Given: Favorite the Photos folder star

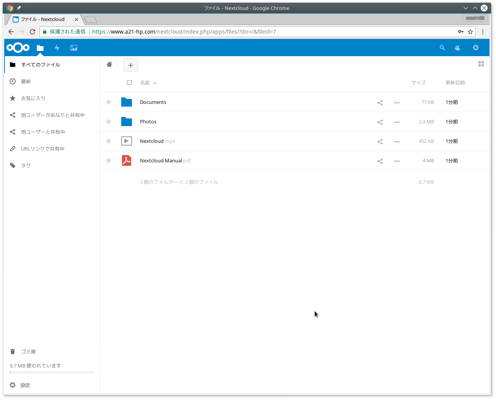Looking at the screenshot, I should 109,121.
